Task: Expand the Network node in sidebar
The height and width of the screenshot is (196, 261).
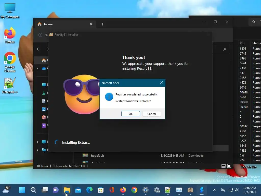Action: tap(37, 150)
